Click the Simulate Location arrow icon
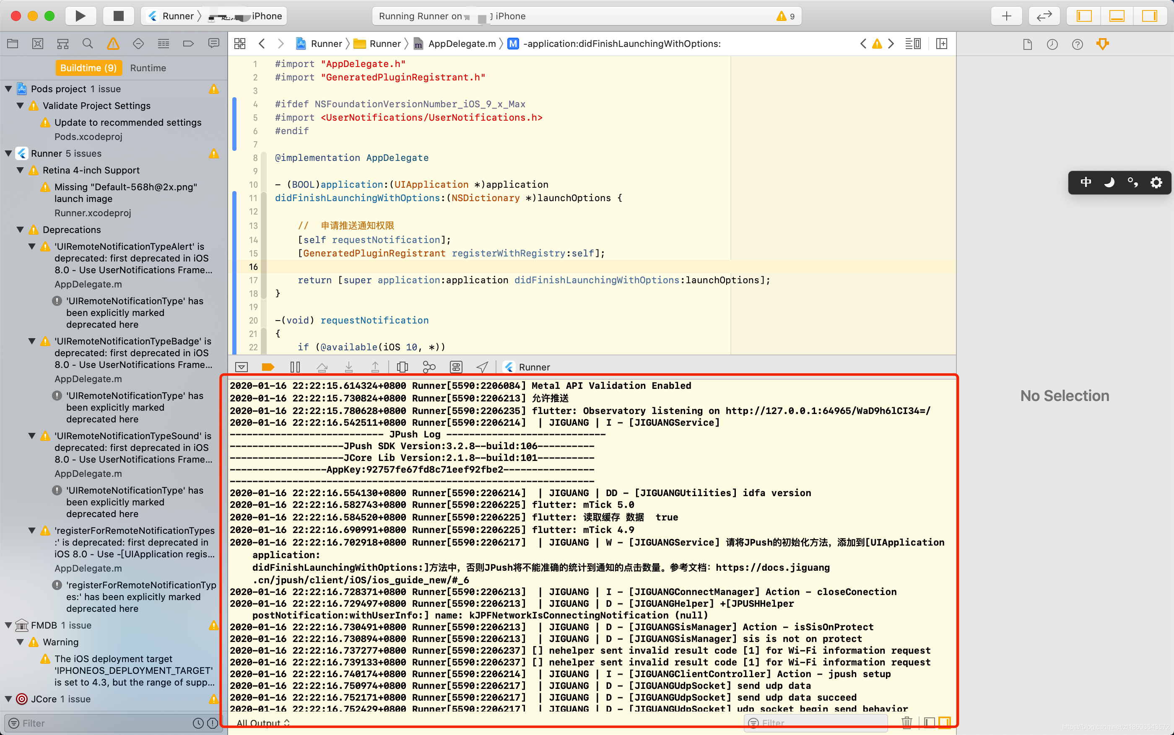The width and height of the screenshot is (1174, 735). pos(482,367)
